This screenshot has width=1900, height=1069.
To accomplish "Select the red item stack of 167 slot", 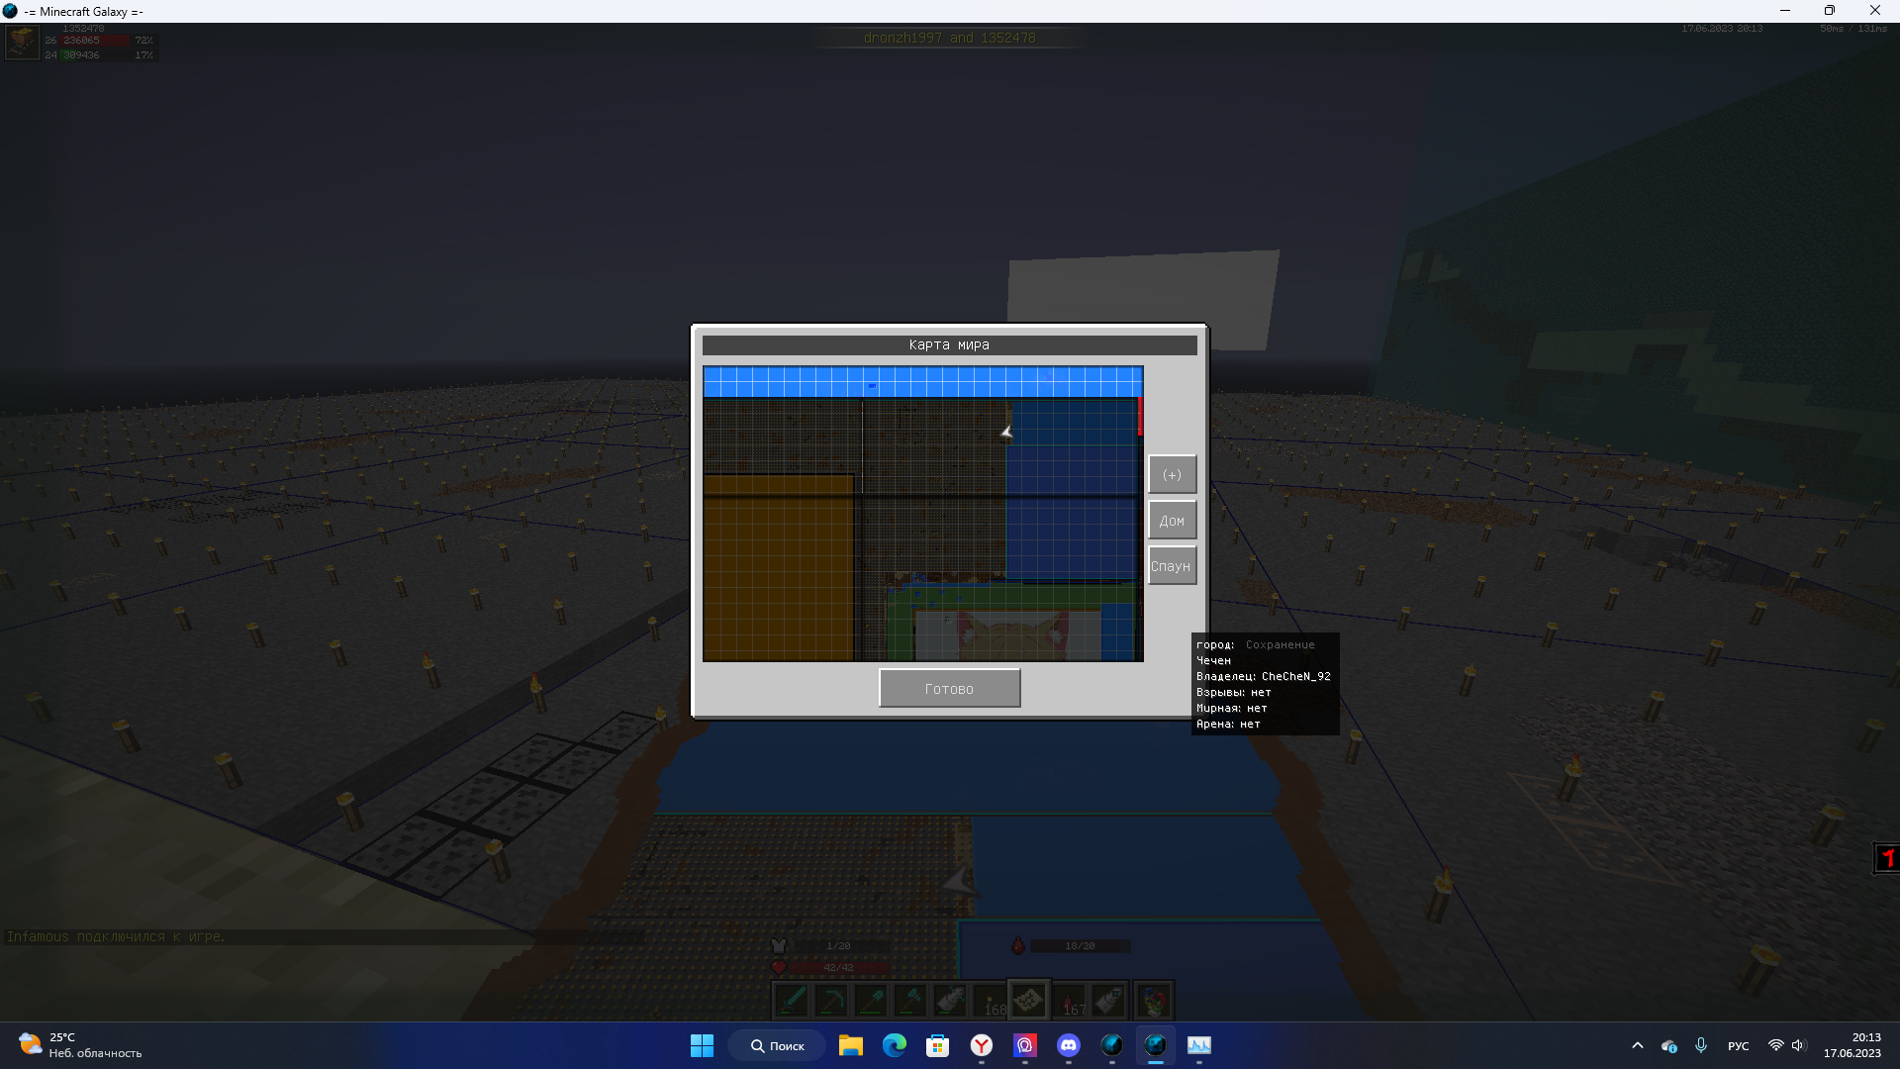I will tap(1069, 1001).
